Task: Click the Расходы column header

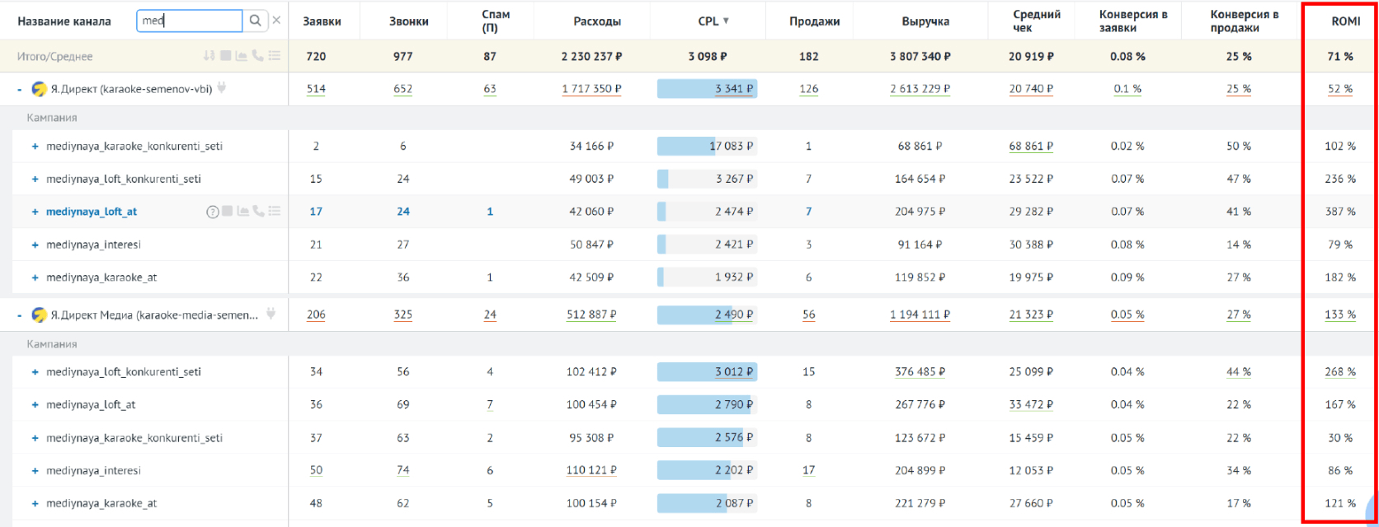Action: pos(597,21)
